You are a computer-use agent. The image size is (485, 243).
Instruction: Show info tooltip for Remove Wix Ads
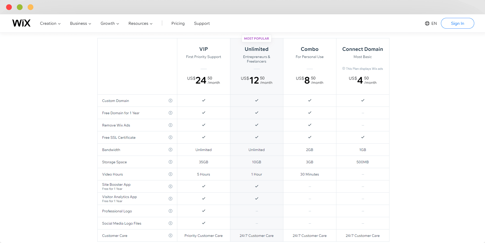pos(170,125)
